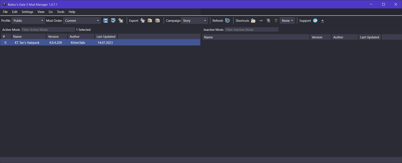Click the Refresh label in the toolbar
Screen dimensions: 402x163
[218, 20]
